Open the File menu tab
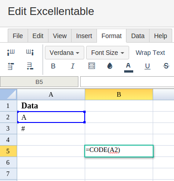The height and width of the screenshot is (181, 174). [x=18, y=36]
